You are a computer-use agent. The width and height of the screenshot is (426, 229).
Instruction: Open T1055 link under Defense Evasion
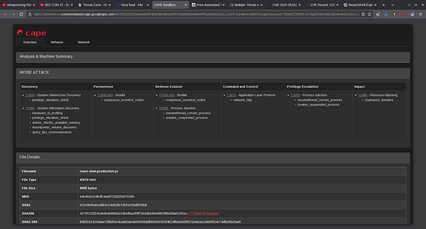164,108
